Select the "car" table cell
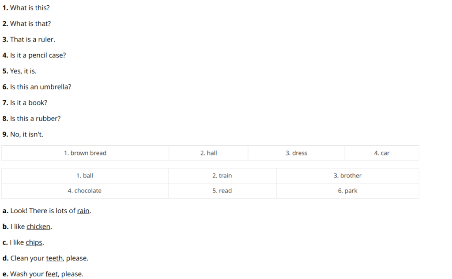 tap(382, 153)
